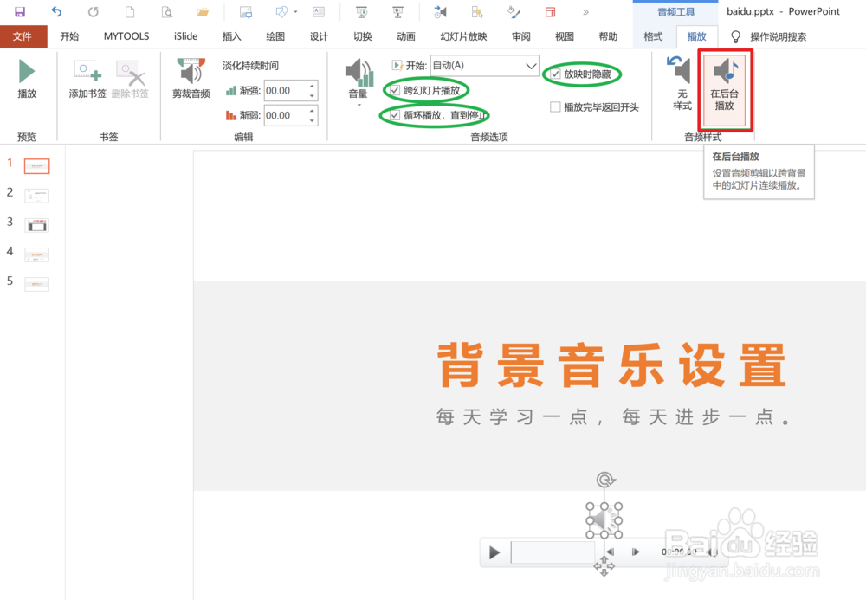Open the 文件 menu
Screen dimensions: 866x600
click(24, 36)
